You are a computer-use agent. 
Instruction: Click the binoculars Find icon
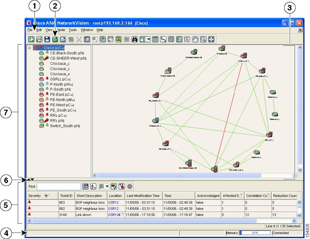click(135, 39)
